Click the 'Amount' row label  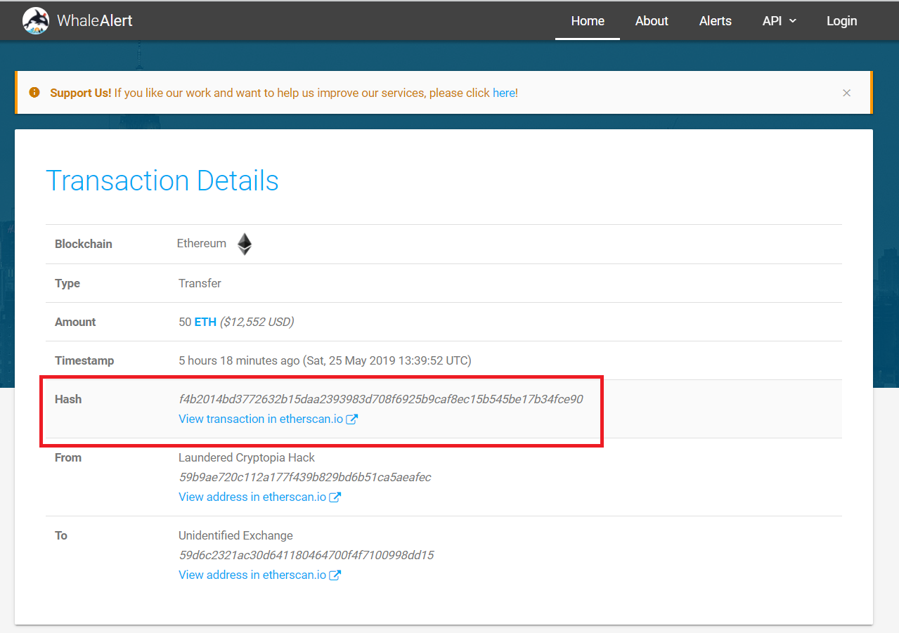tap(75, 322)
